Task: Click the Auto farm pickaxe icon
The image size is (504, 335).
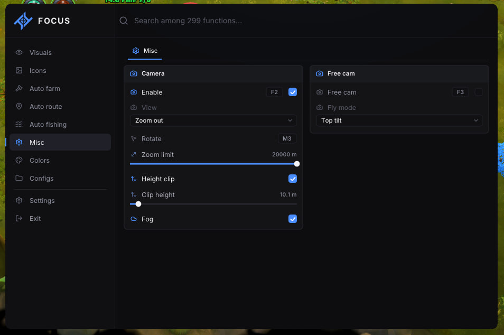Action: pos(19,88)
